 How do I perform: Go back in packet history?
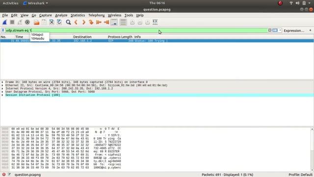[76, 22]
